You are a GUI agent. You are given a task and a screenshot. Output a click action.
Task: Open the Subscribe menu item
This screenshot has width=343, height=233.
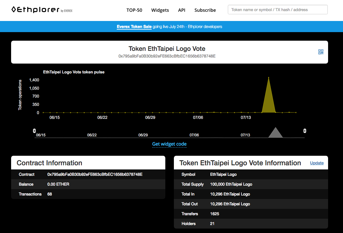[x=205, y=10]
